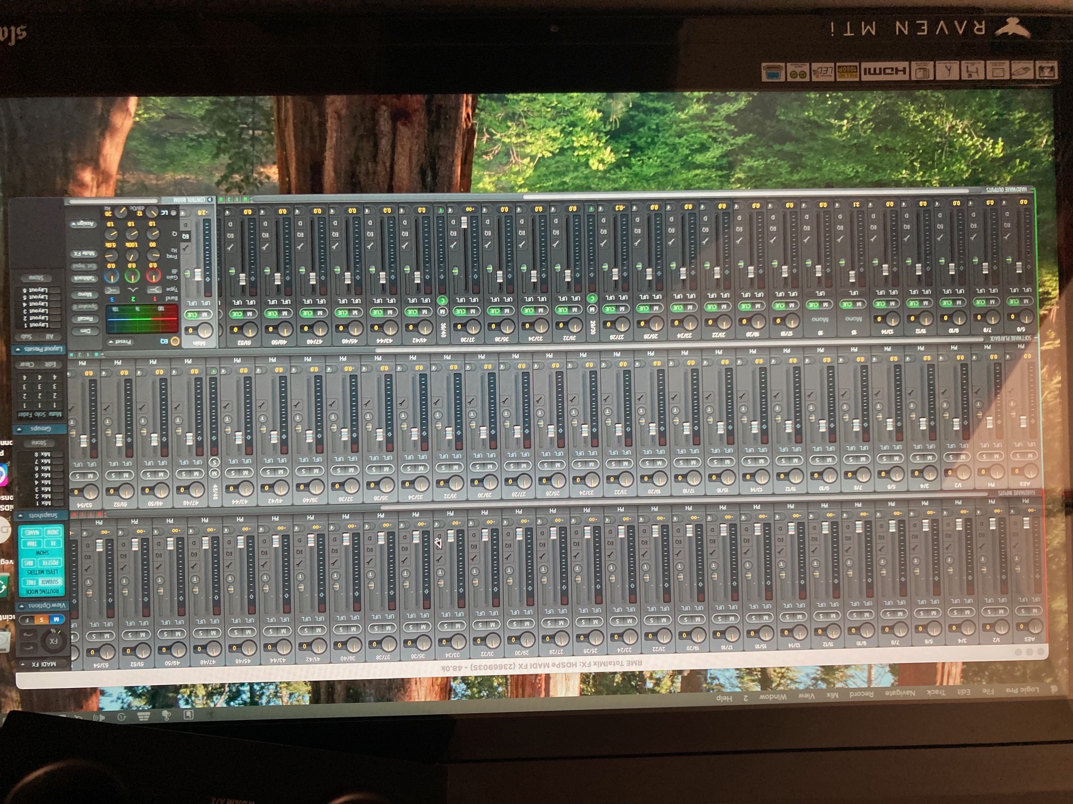The height and width of the screenshot is (804, 1073).
Task: Click the Dim button
Action: coord(85,331)
